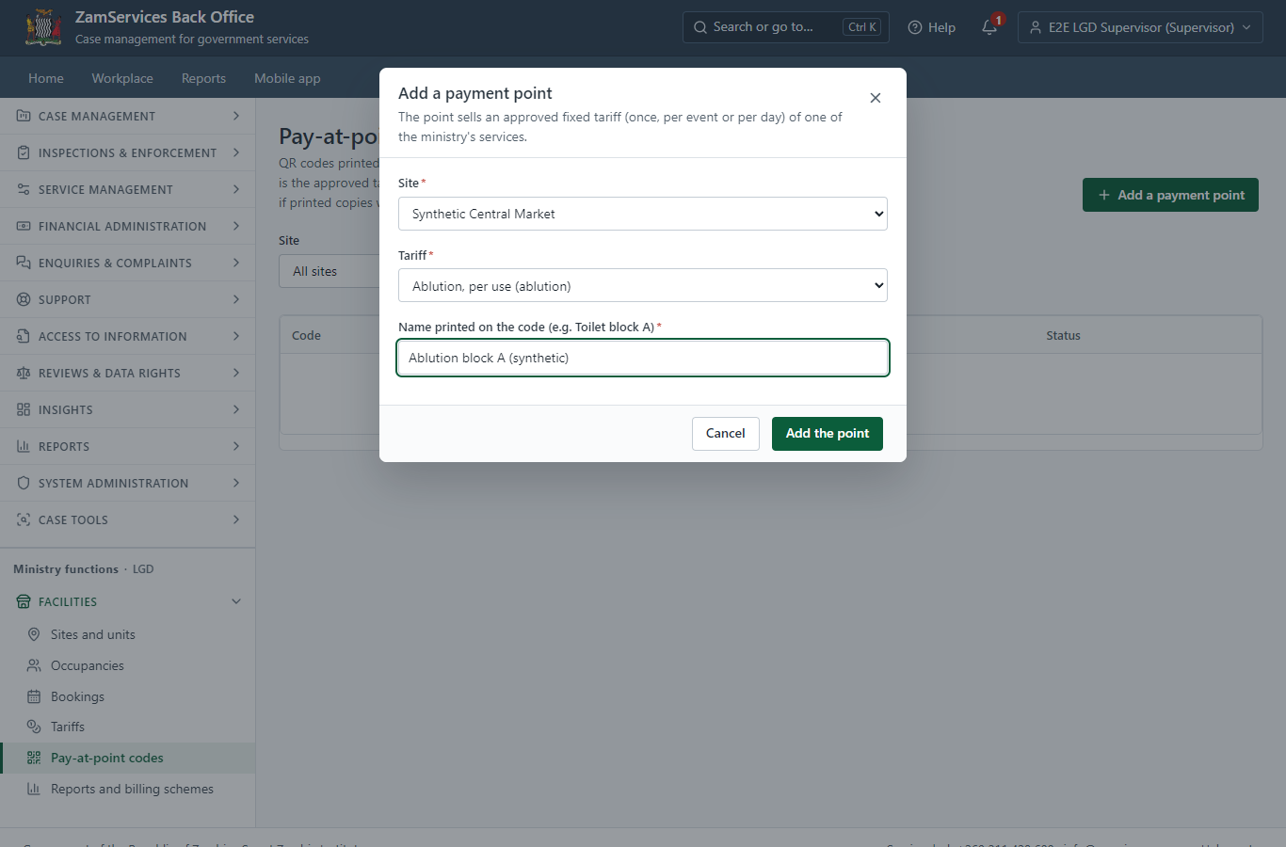Click the Inspections & Enforcement clipboard icon
Screen dimensions: 1286x847
pyautogui.click(x=24, y=152)
